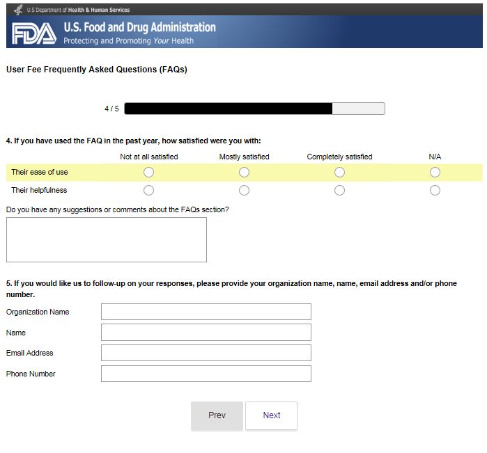Click the Phone Number field
487x453 pixels.
206,374
